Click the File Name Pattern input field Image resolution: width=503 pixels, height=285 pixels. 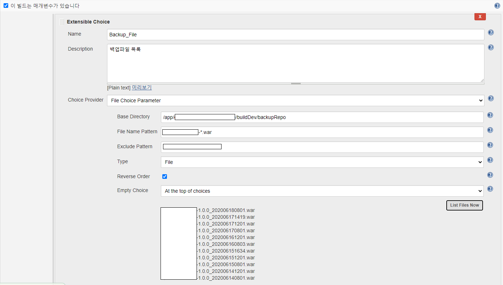(322, 132)
